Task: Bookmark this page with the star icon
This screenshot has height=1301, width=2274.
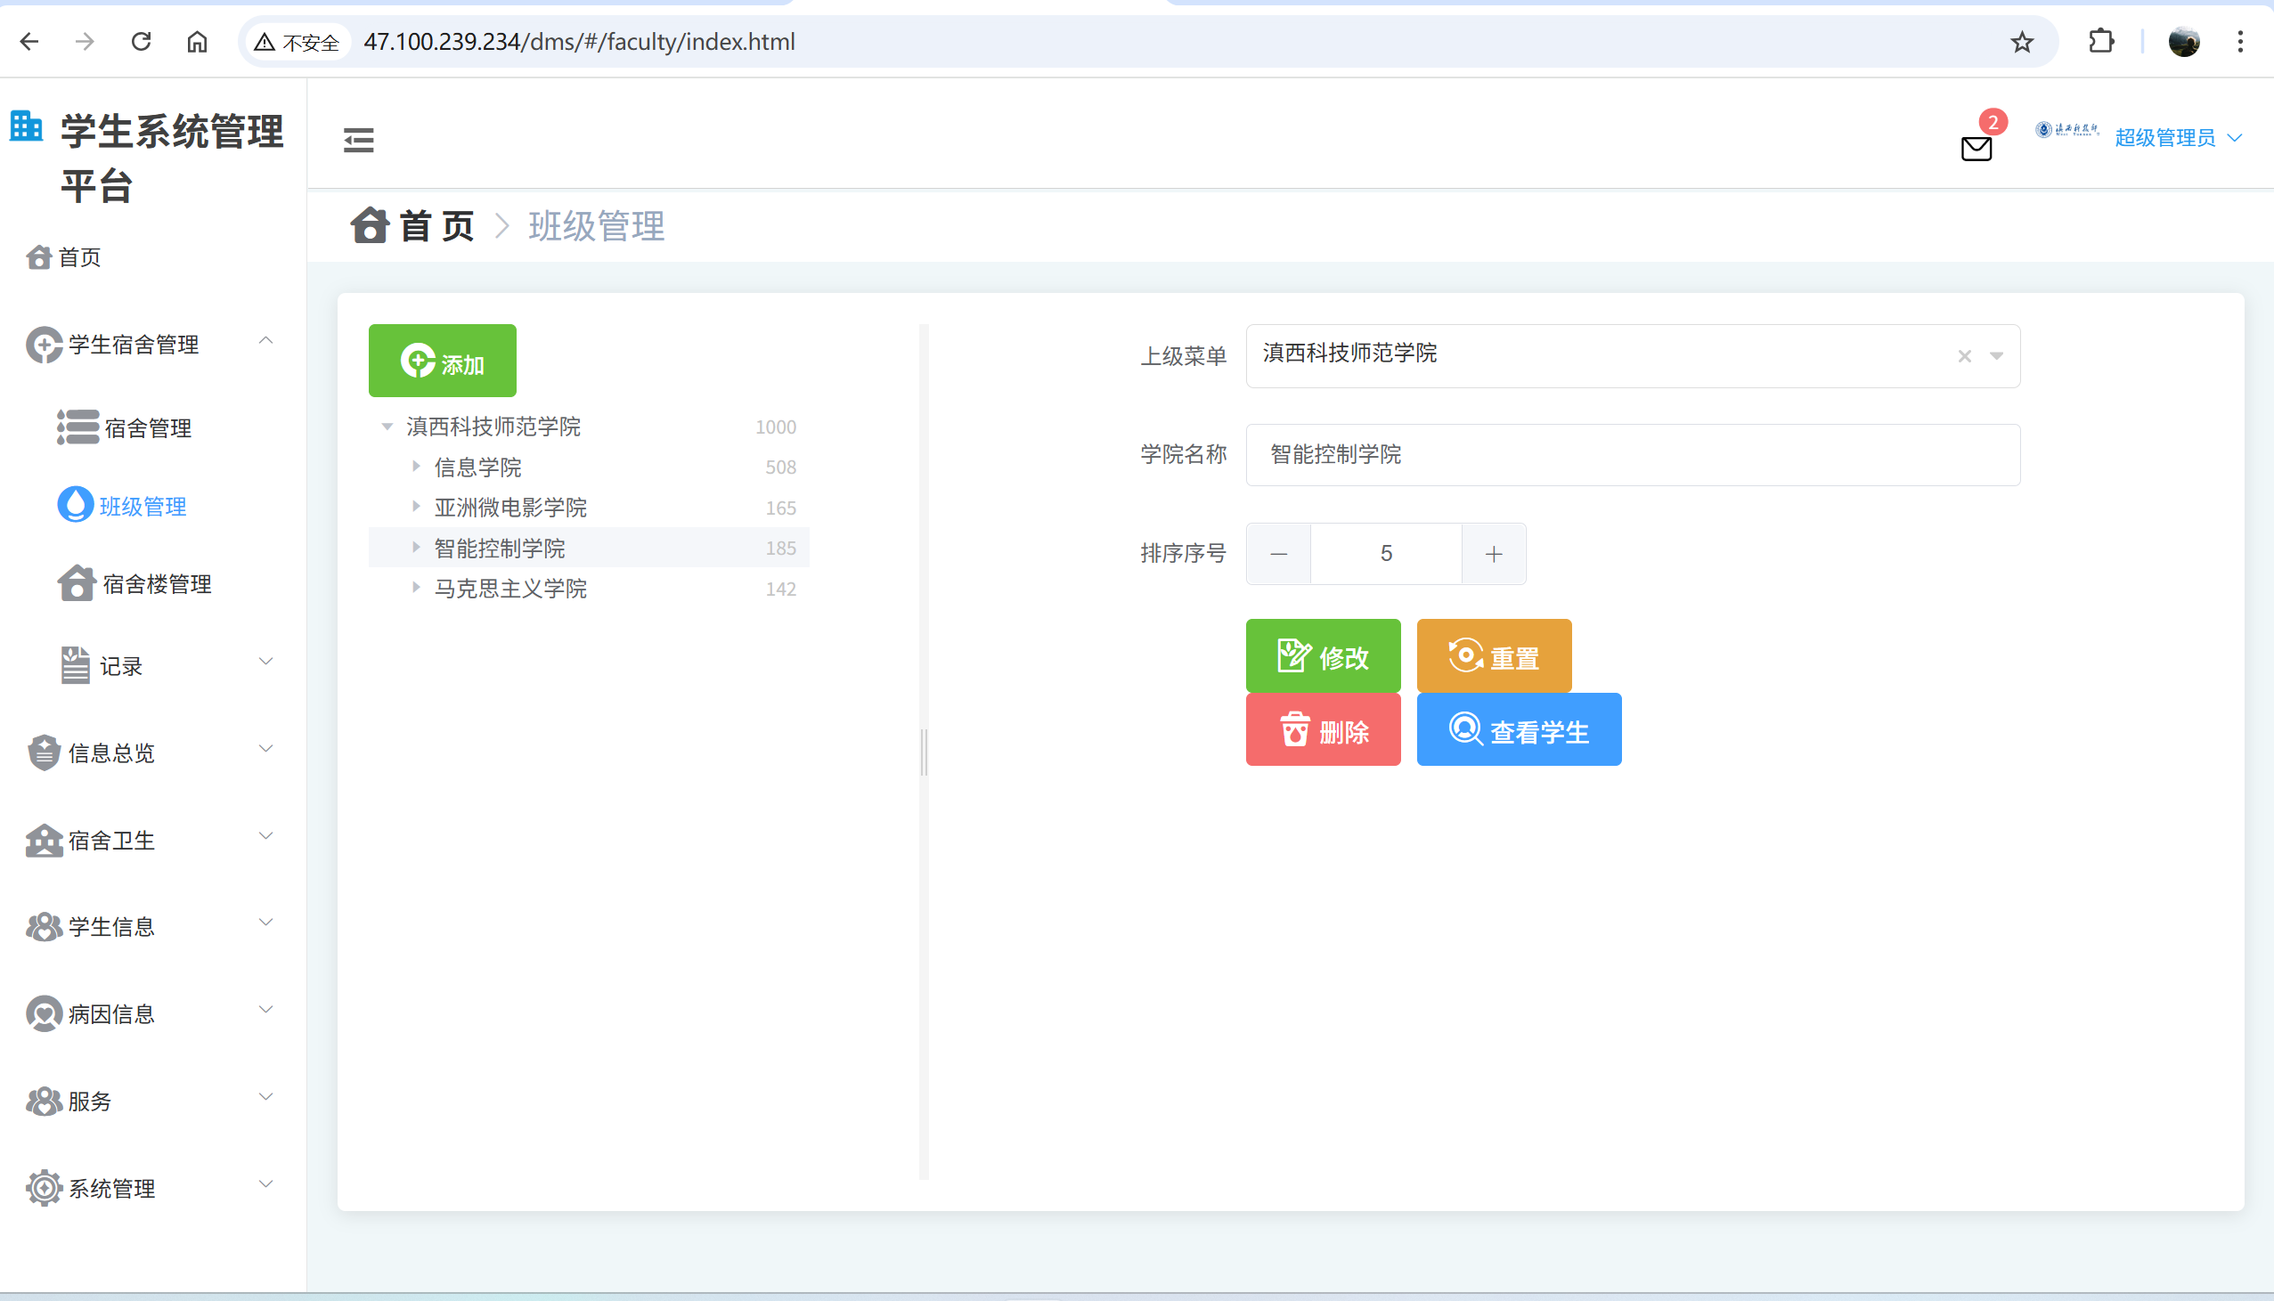Action: pyautogui.click(x=2022, y=42)
